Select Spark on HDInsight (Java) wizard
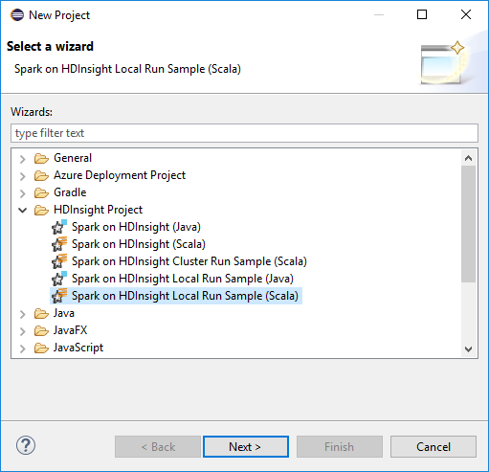Viewport: 489px width, 472px height. click(x=136, y=227)
